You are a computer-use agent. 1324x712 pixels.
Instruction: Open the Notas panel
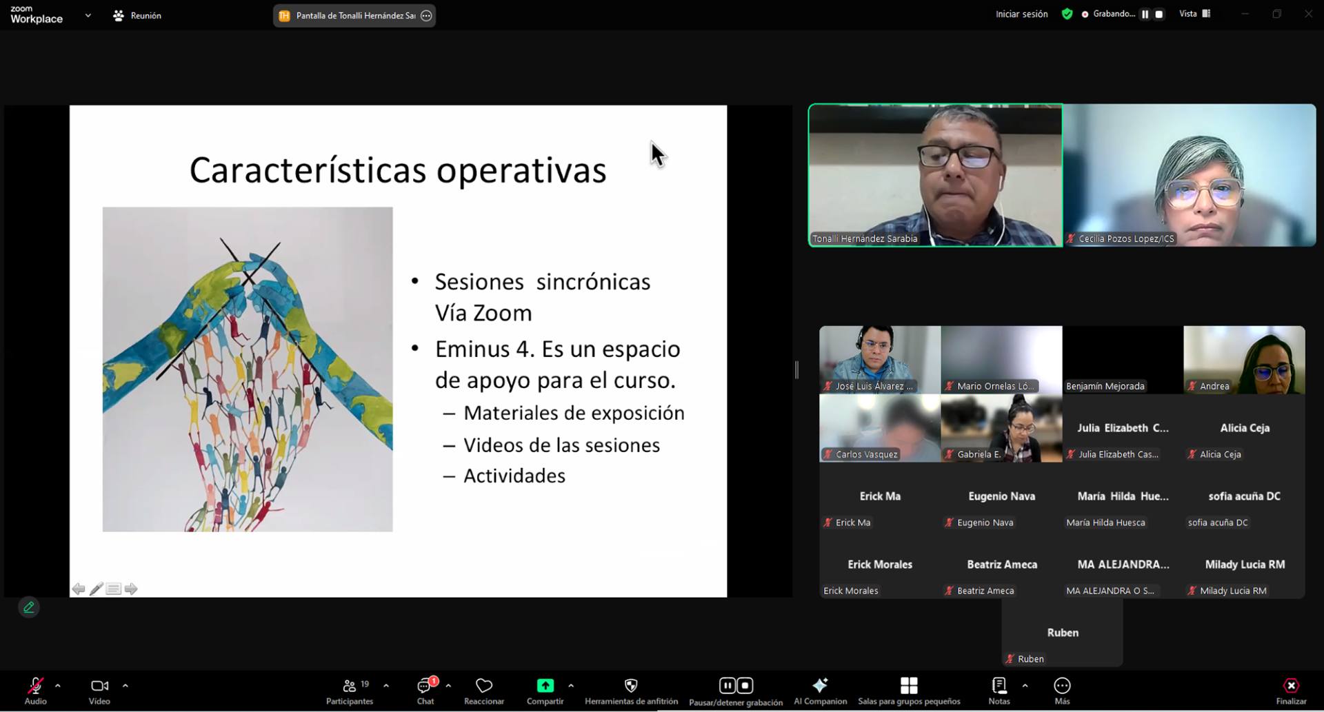[999, 686]
